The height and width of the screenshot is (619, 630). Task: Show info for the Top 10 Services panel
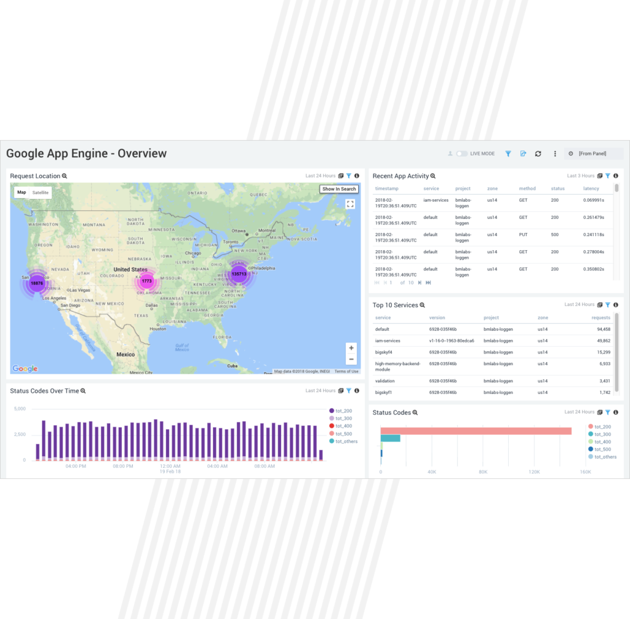coord(615,305)
